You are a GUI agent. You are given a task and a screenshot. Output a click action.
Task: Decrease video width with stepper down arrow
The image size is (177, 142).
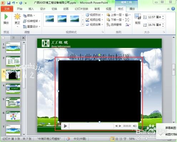(x=163, y=26)
